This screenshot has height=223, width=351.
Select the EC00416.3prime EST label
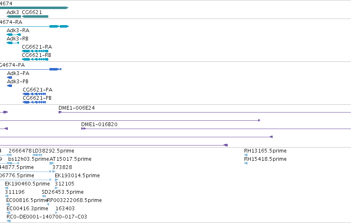27,209
